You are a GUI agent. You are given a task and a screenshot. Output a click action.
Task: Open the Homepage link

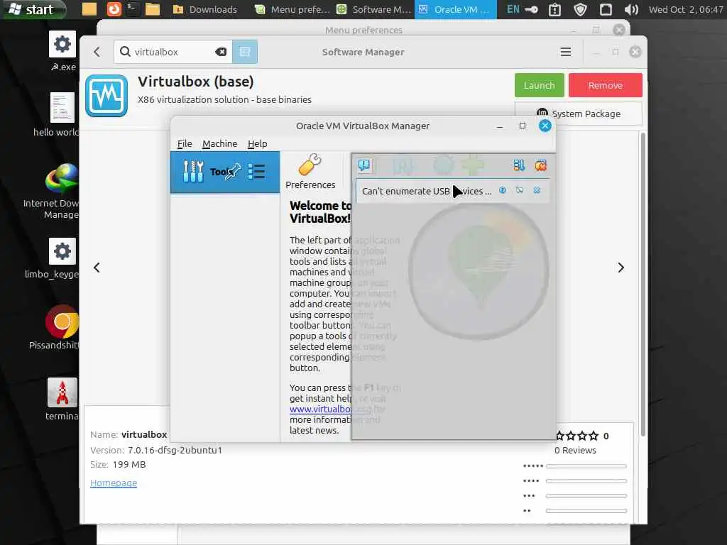114,483
